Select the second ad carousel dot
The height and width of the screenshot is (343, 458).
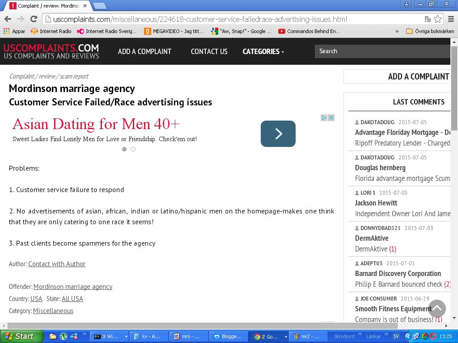(133, 149)
